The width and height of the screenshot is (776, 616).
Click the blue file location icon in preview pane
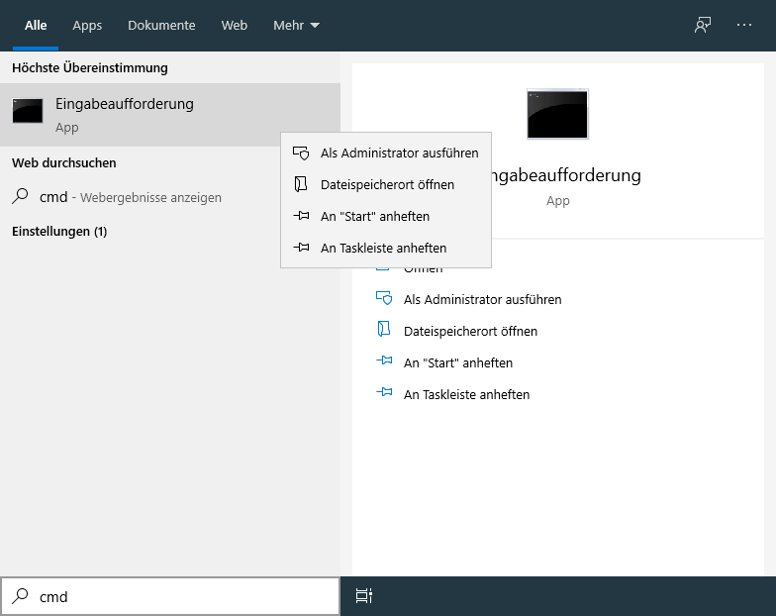pyautogui.click(x=384, y=329)
